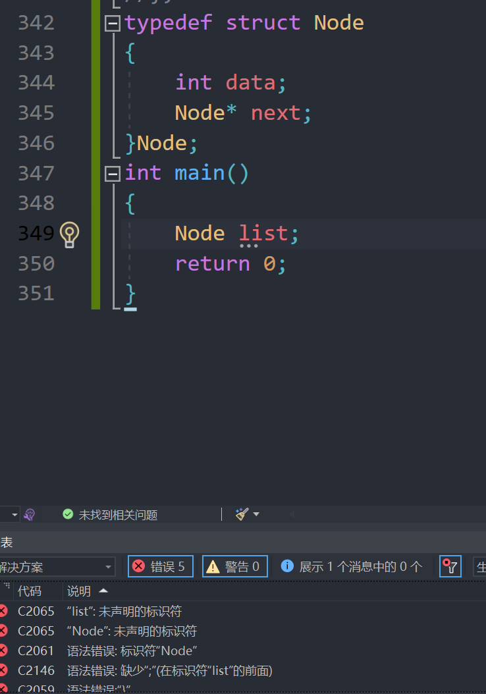Click the 'data' member on line 344
The image size is (486, 694).
[x=250, y=83]
